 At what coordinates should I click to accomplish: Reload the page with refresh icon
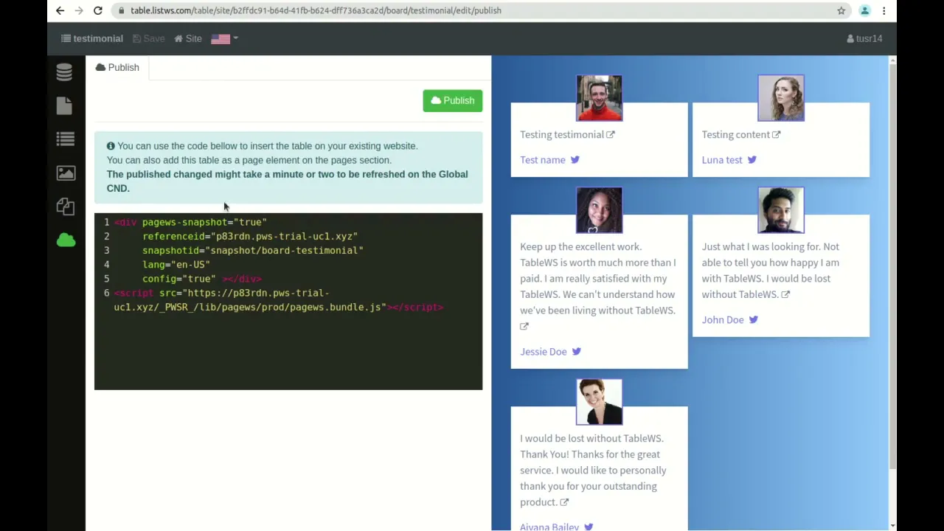point(97,10)
